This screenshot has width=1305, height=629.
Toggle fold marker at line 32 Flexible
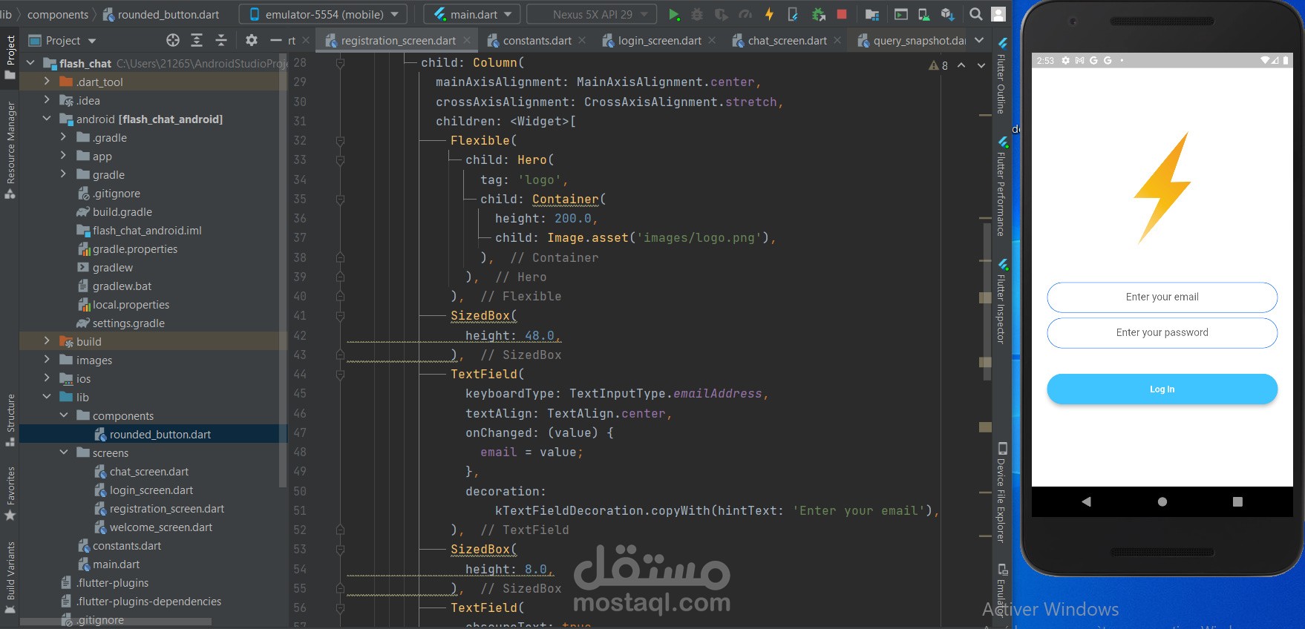pyautogui.click(x=340, y=140)
